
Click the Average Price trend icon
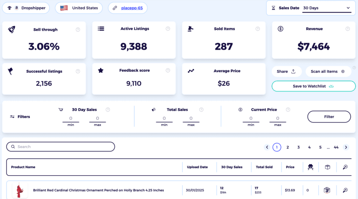[191, 71]
